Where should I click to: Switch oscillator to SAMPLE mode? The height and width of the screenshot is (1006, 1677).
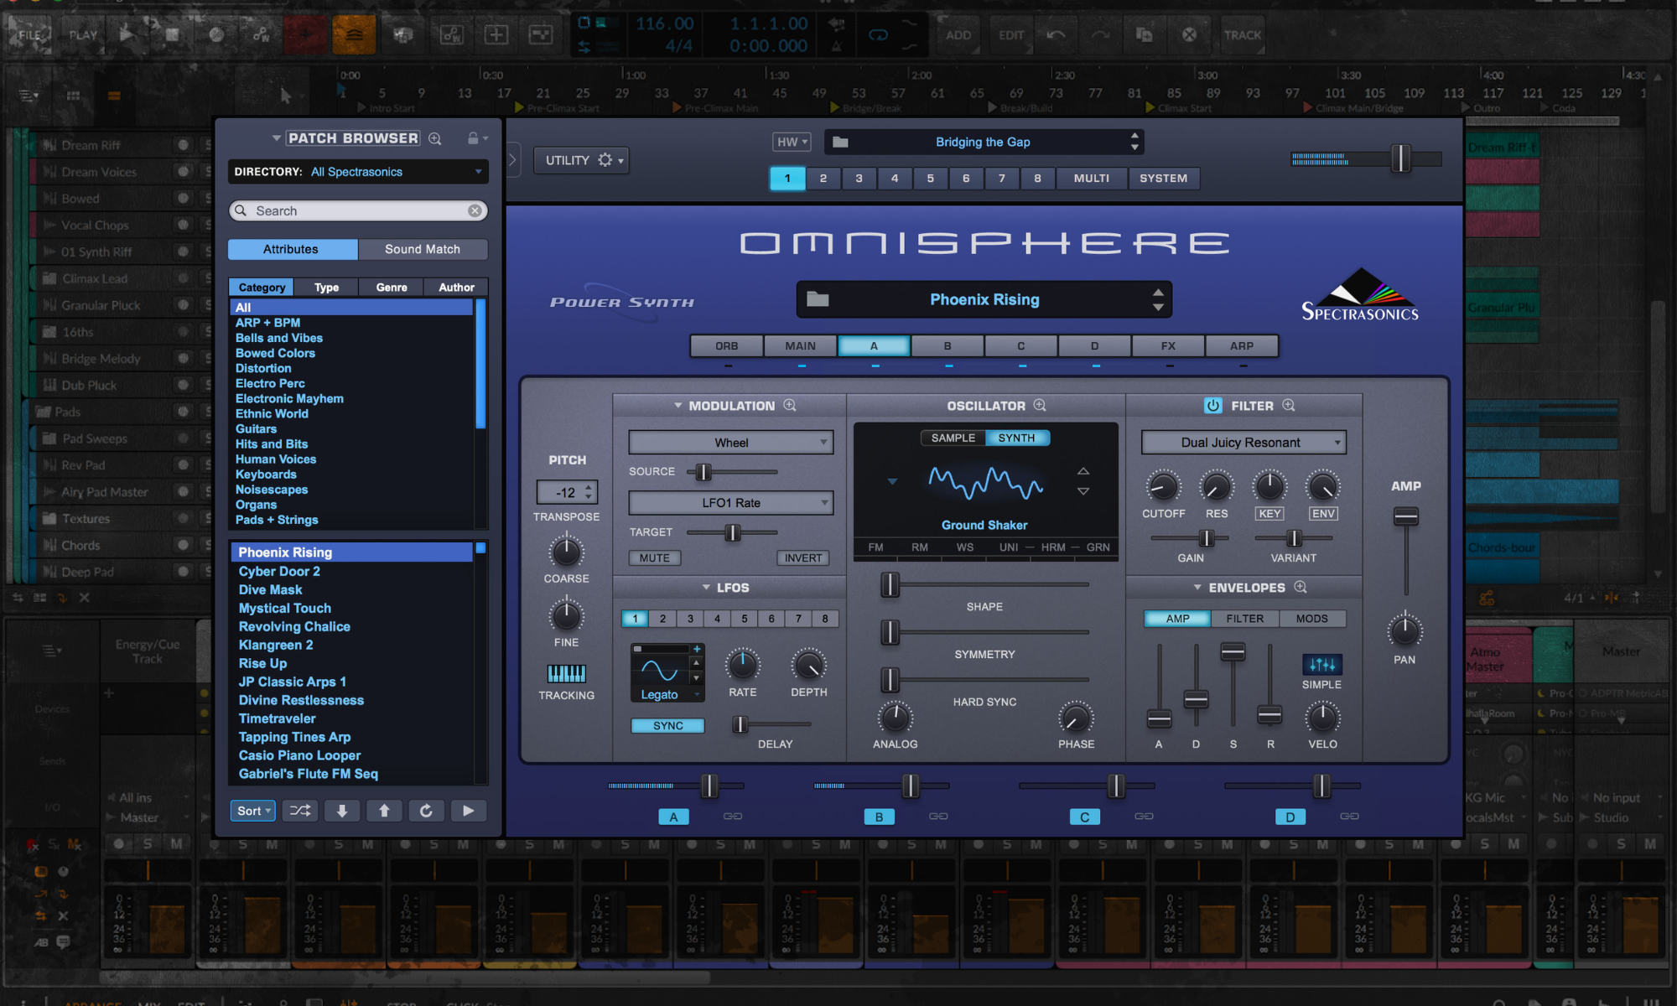click(x=953, y=438)
